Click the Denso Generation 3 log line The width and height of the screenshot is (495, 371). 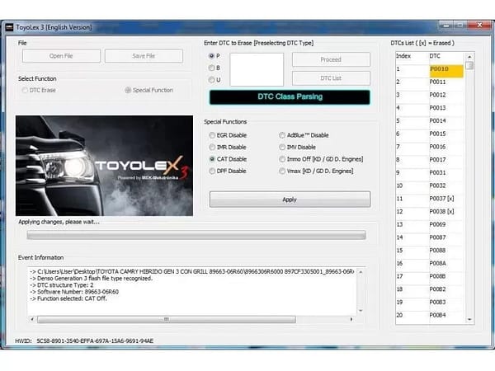pyautogui.click(x=92, y=279)
